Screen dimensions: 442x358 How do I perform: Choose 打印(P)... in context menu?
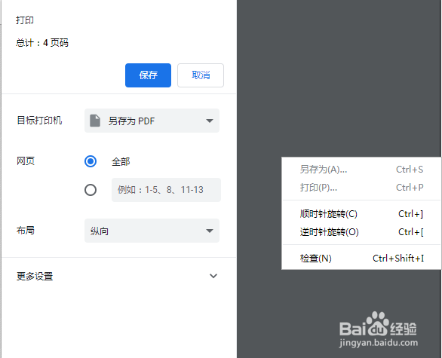[x=361, y=188]
